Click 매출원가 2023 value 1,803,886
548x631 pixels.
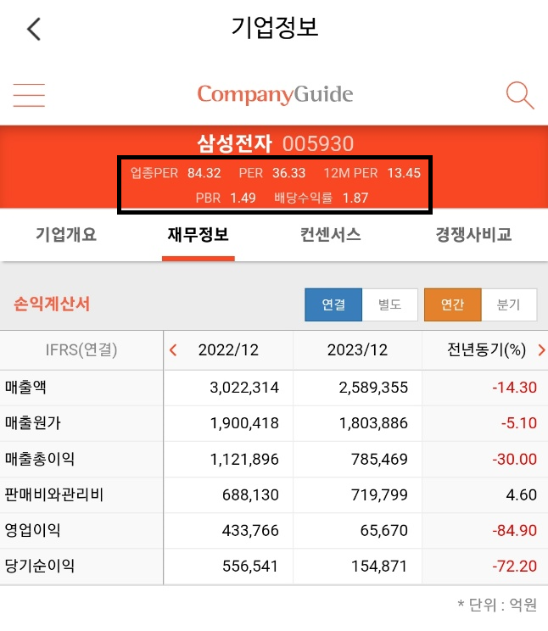click(x=373, y=423)
